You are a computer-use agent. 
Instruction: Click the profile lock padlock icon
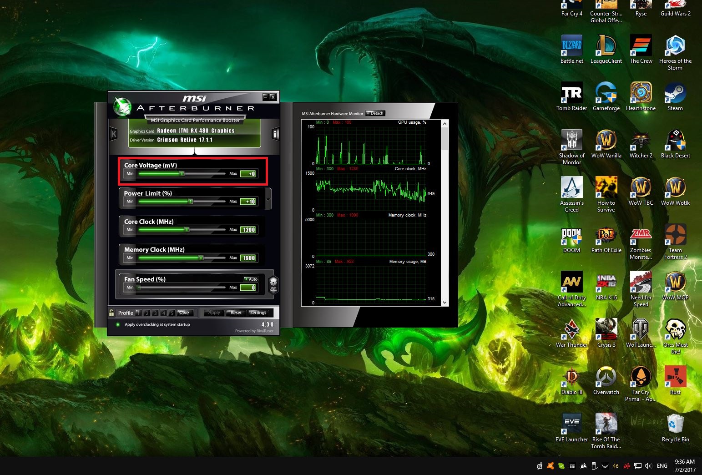(x=112, y=313)
